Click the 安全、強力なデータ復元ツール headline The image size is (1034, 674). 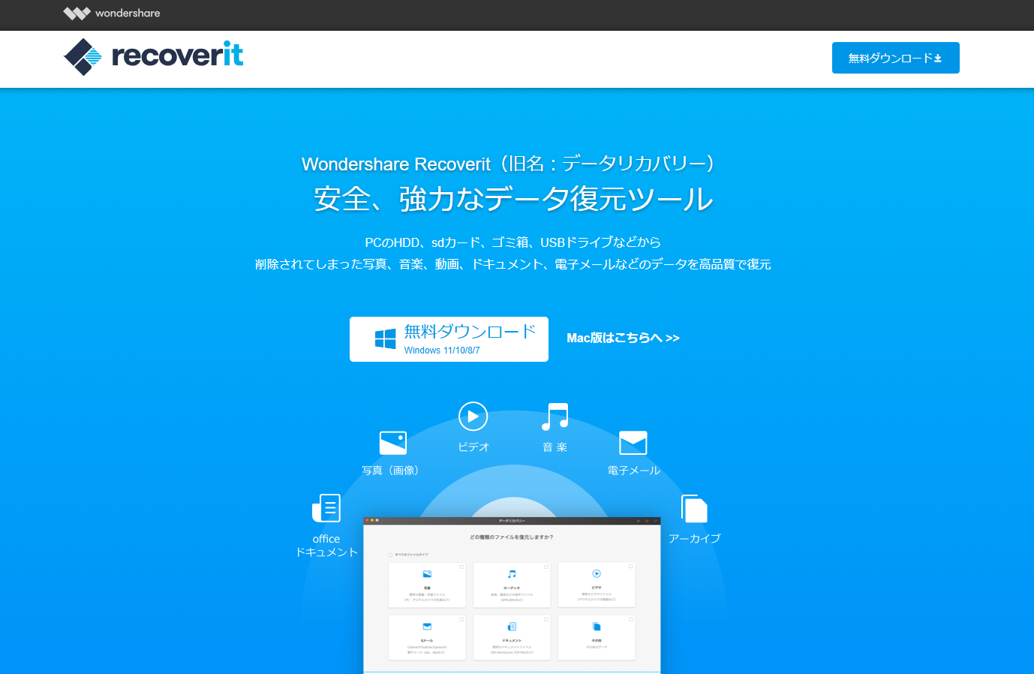513,199
